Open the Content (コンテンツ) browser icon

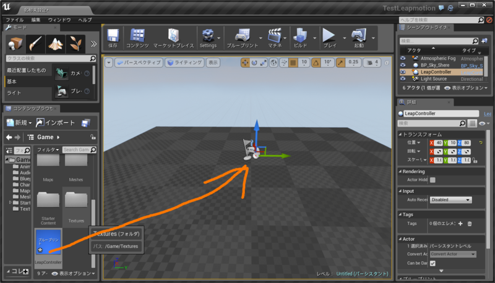pos(137,38)
